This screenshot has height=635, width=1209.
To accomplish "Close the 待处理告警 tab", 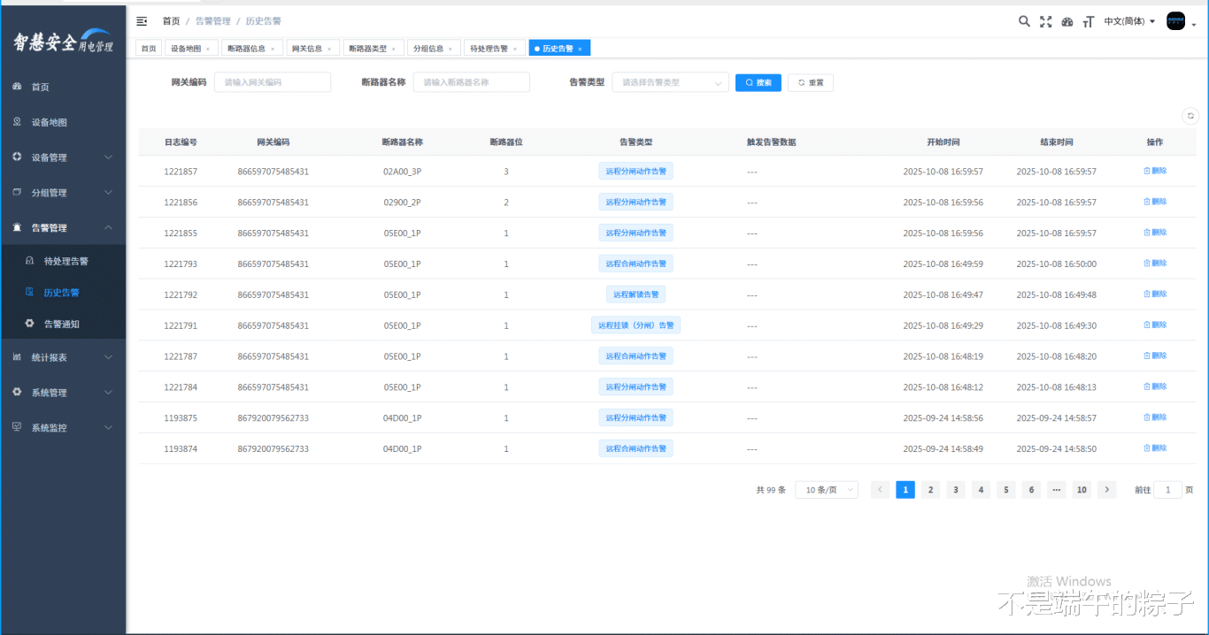I will point(515,49).
